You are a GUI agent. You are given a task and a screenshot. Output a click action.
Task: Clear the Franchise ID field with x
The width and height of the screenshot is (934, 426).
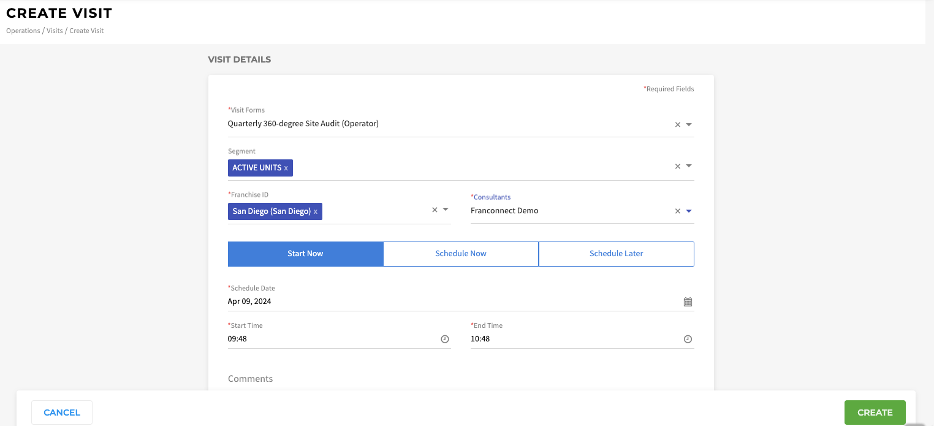pyautogui.click(x=435, y=210)
